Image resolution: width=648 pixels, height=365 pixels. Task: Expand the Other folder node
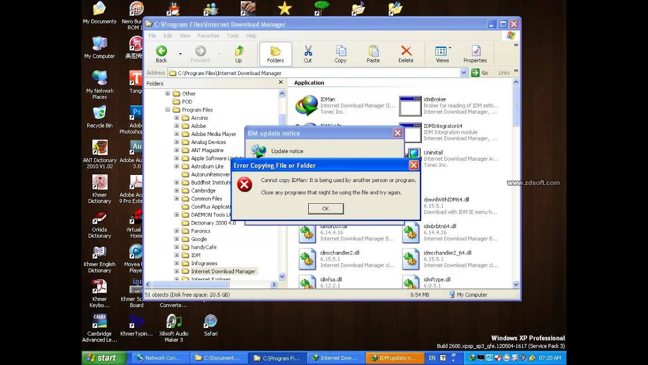168,94
